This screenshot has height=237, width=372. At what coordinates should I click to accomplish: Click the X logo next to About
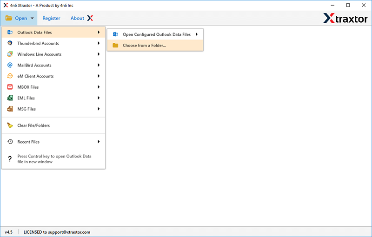[x=90, y=18]
